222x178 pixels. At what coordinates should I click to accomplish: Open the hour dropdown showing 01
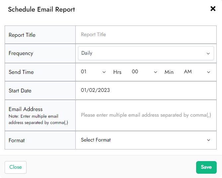tap(93, 72)
